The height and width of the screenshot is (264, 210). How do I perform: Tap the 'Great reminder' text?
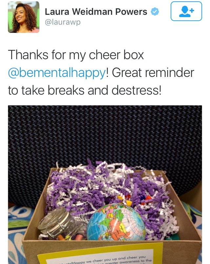(x=153, y=72)
